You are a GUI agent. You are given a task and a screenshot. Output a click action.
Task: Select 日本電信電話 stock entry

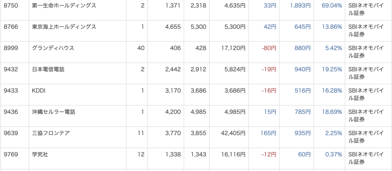[x=48, y=69]
